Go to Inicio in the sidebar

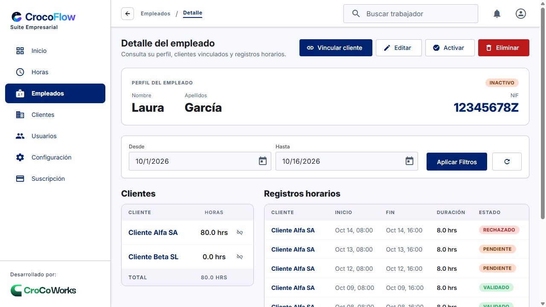coord(55,51)
